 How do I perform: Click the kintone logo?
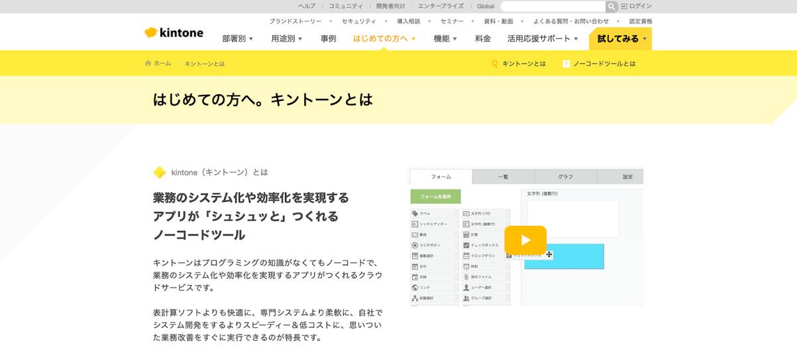coord(174,33)
